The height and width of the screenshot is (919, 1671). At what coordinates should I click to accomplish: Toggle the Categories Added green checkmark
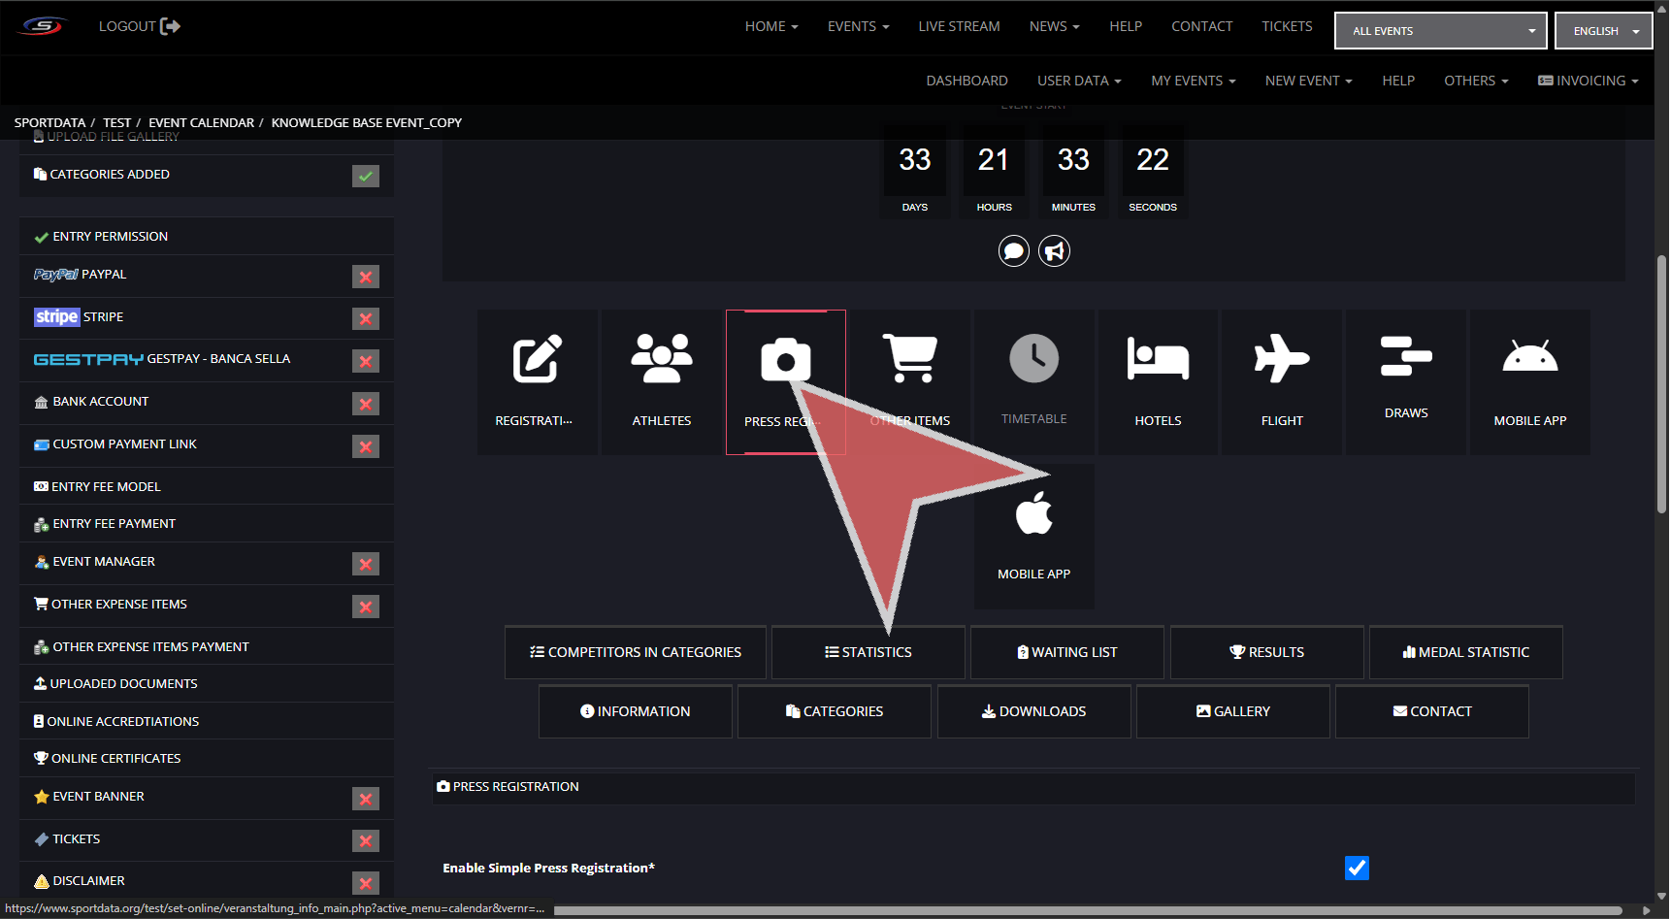(365, 176)
